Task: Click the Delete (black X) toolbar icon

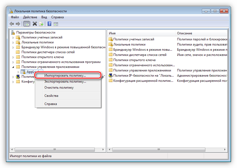Action: tap(35, 24)
